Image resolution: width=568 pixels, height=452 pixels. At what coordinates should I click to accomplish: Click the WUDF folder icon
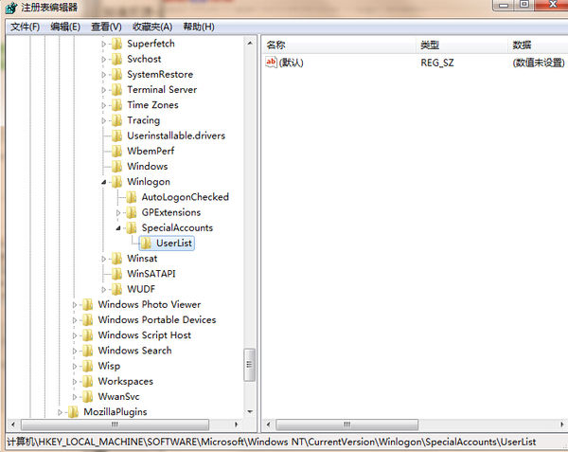116,289
